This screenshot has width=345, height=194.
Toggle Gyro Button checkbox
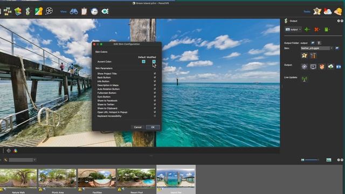coord(155,96)
